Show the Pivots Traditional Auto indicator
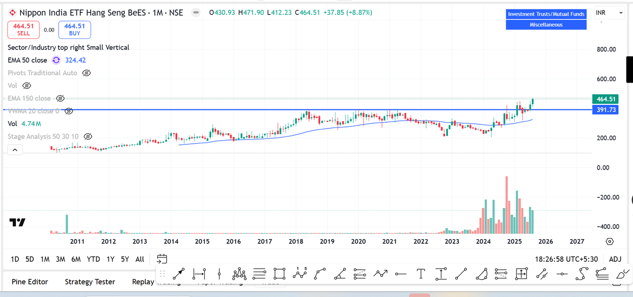This screenshot has width=633, height=297. coord(87,73)
